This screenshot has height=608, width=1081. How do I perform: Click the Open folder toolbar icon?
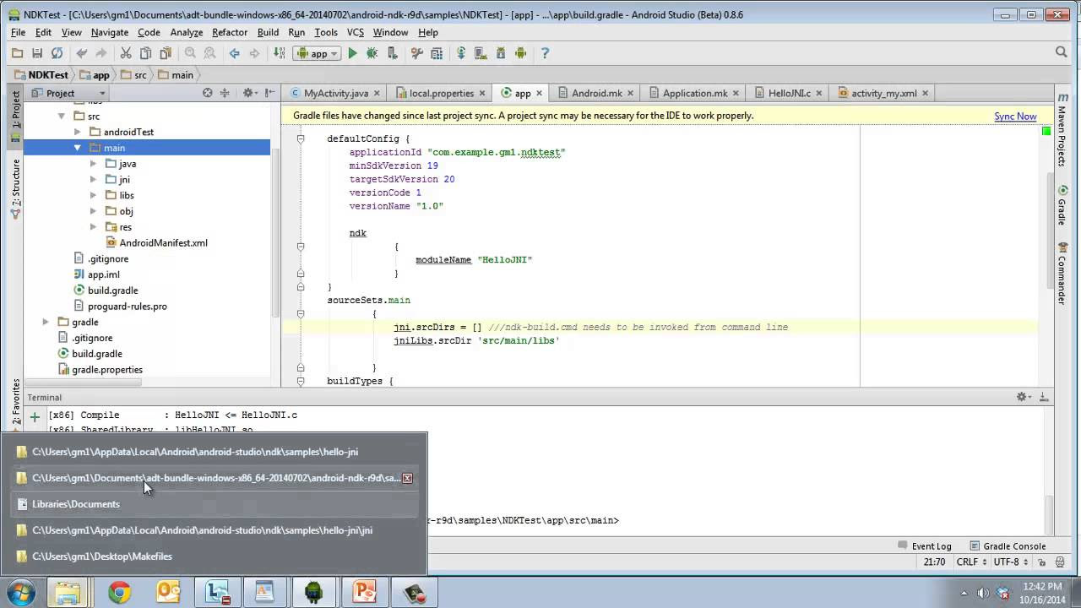(x=17, y=53)
